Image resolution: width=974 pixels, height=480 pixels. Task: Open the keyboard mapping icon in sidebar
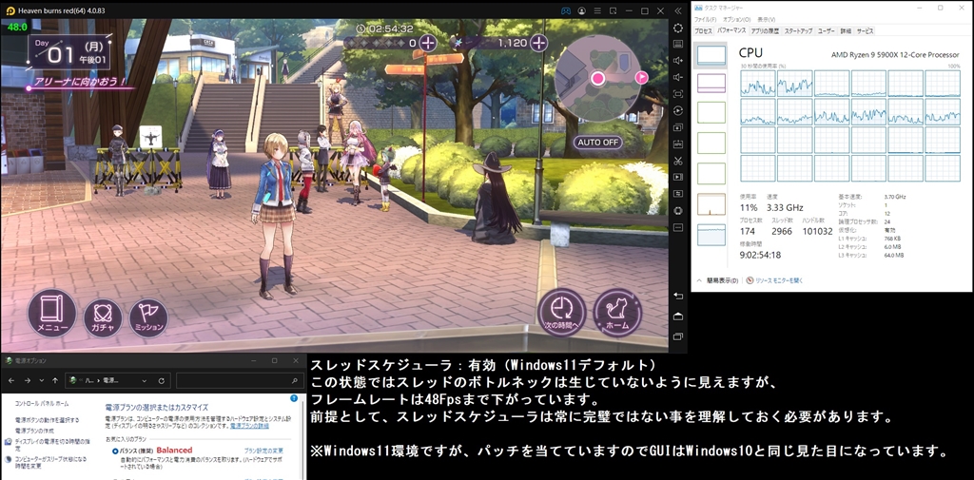pyautogui.click(x=677, y=45)
